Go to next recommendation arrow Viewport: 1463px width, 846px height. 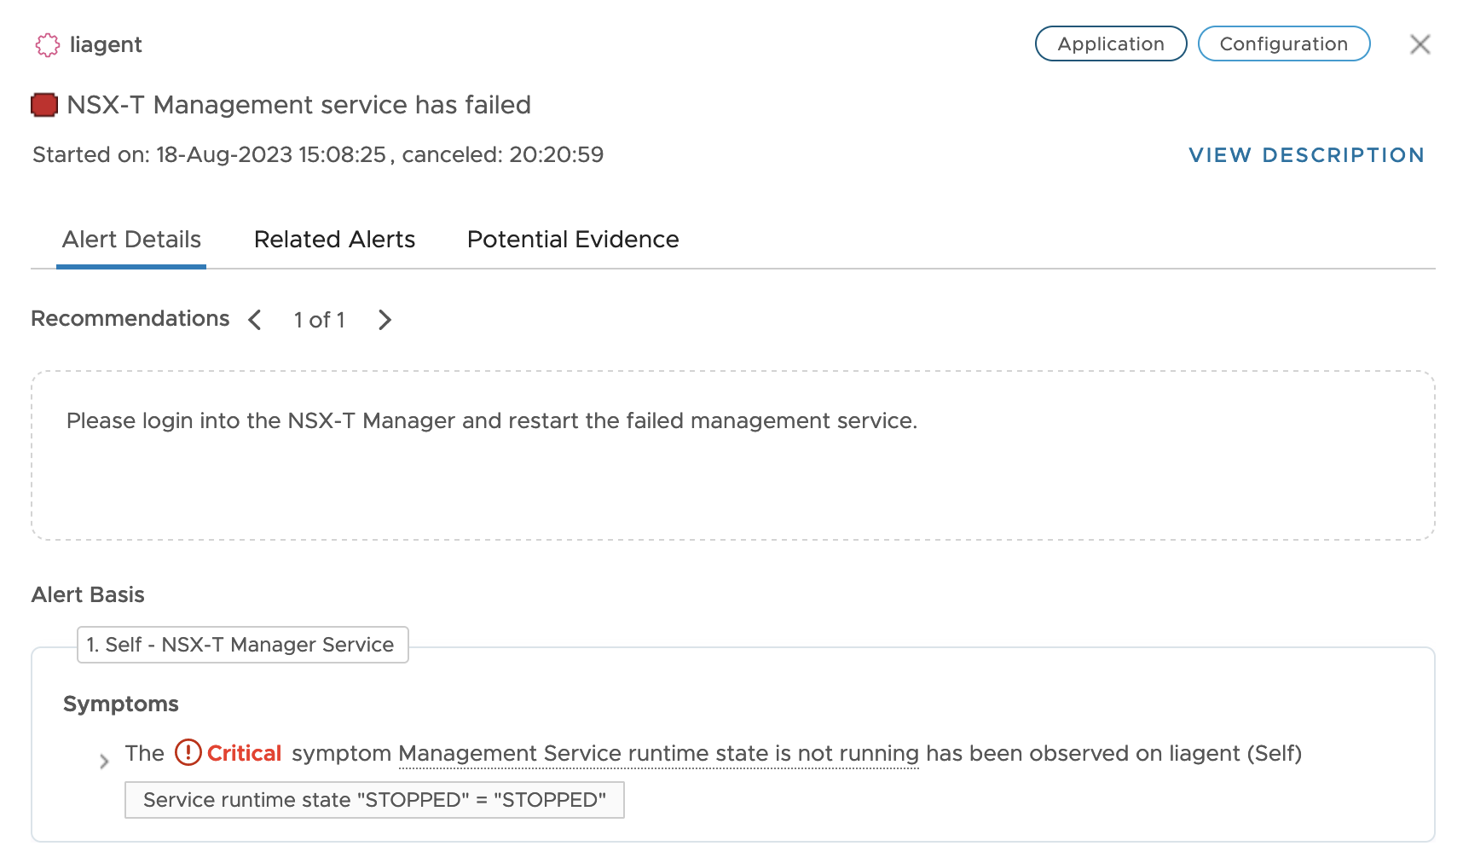(385, 320)
